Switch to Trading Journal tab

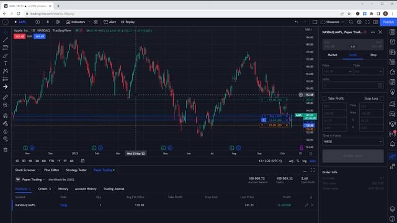(114, 189)
